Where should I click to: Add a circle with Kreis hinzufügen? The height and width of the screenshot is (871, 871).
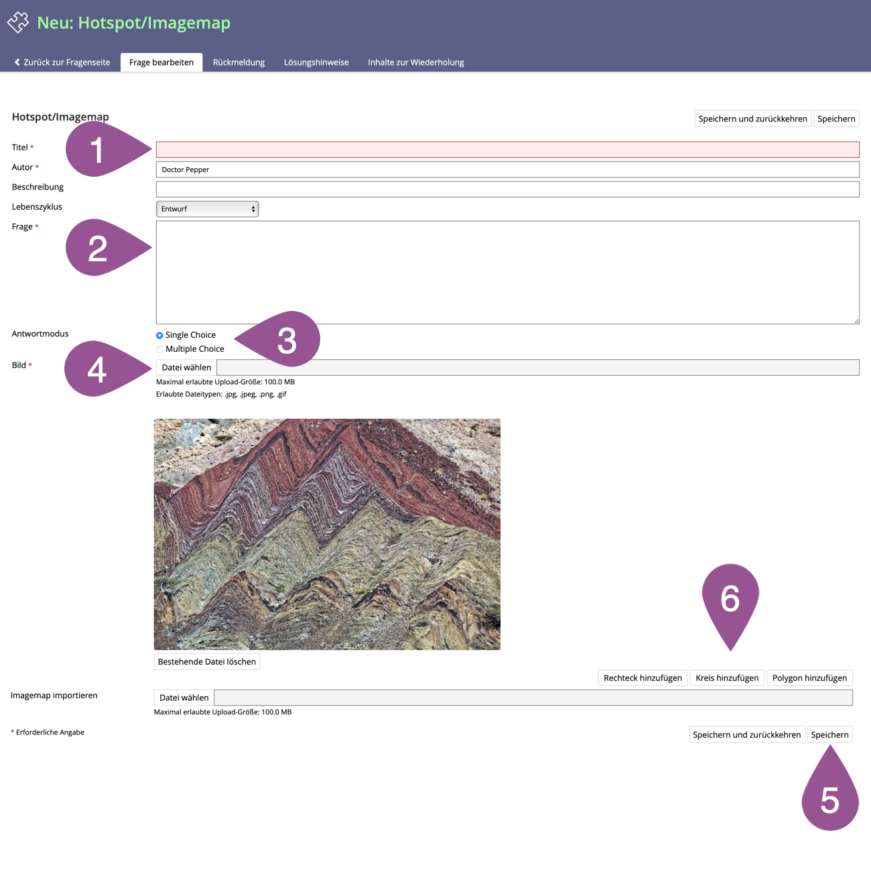point(727,678)
